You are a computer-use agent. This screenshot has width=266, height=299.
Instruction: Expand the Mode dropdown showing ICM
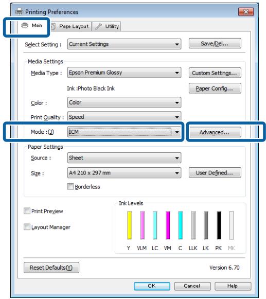(124, 132)
